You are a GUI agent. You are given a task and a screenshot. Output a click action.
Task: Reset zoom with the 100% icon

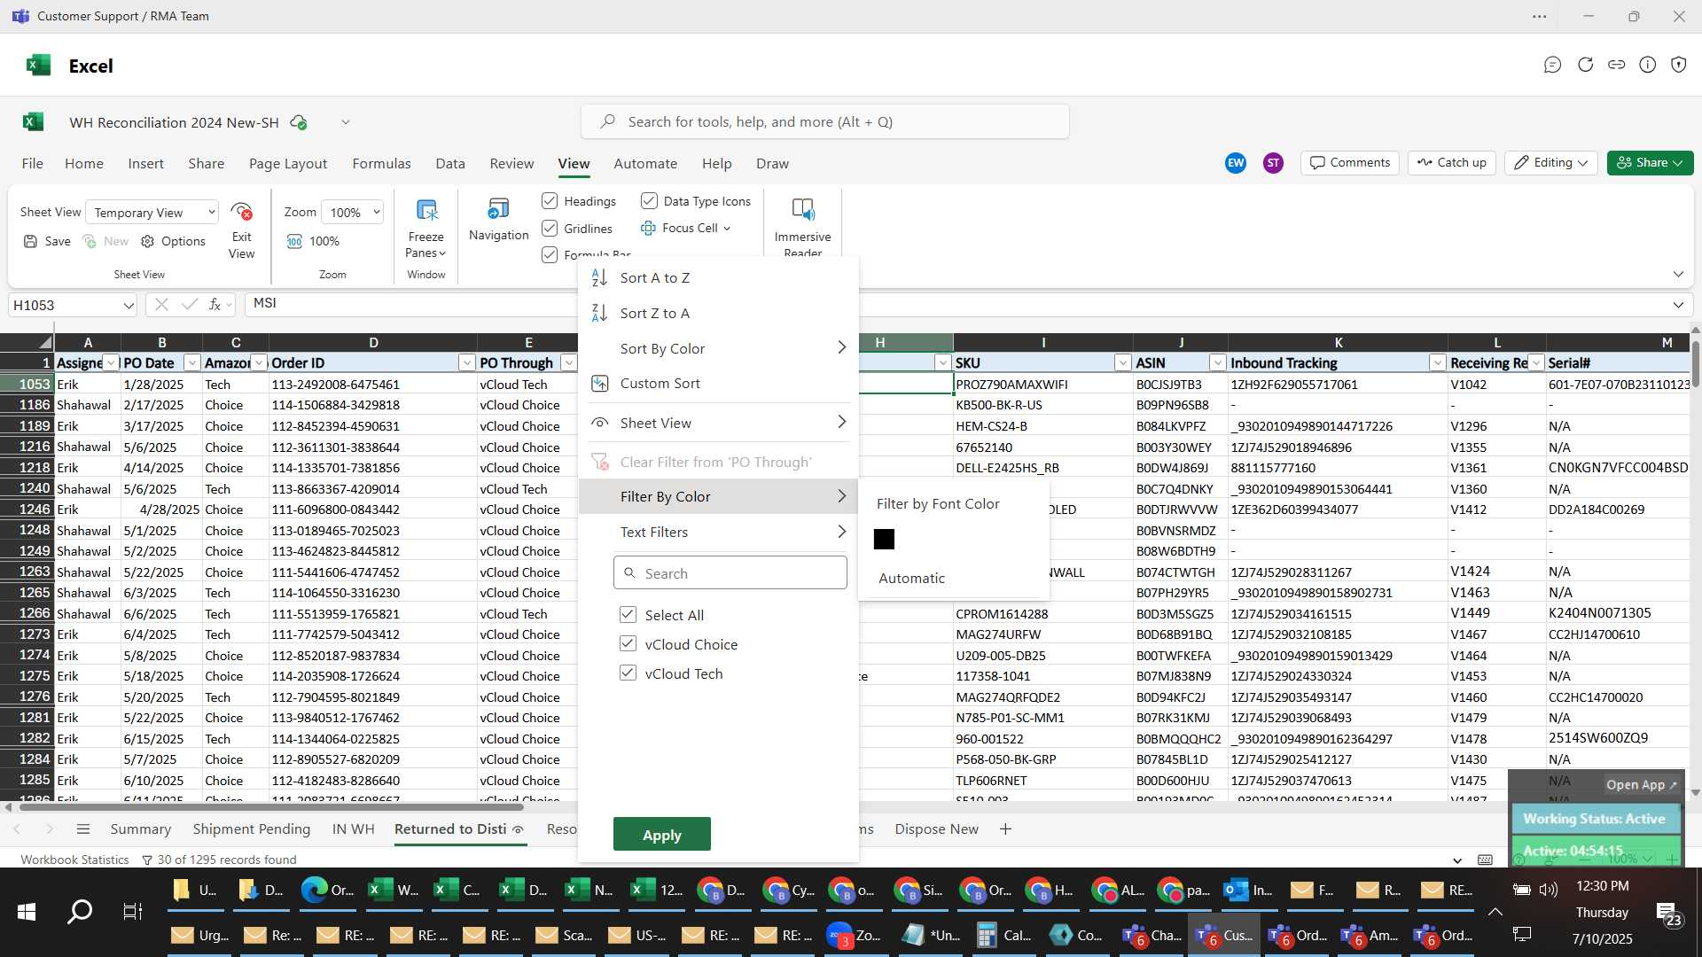pyautogui.click(x=295, y=241)
